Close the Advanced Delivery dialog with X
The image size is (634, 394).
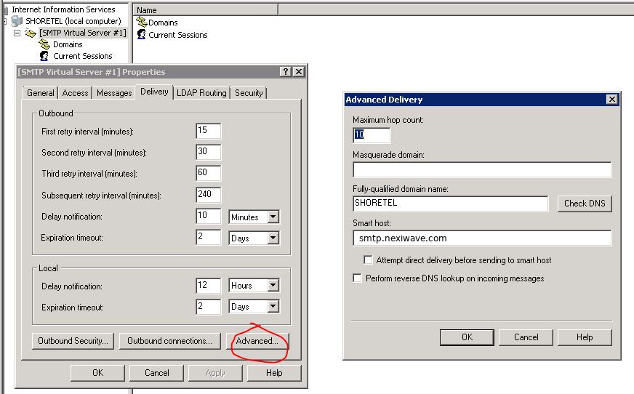(x=611, y=100)
